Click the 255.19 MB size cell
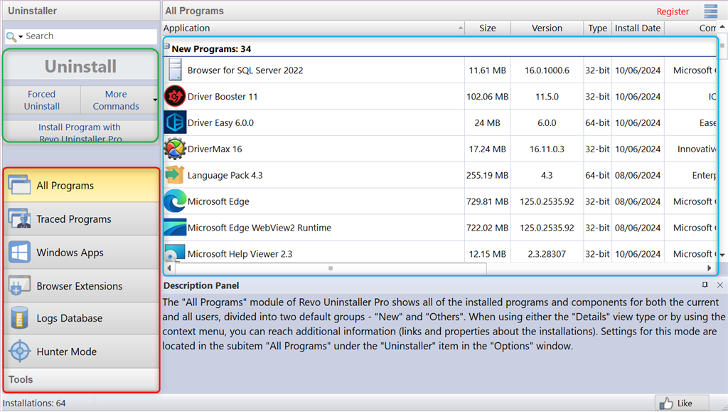 (x=487, y=175)
